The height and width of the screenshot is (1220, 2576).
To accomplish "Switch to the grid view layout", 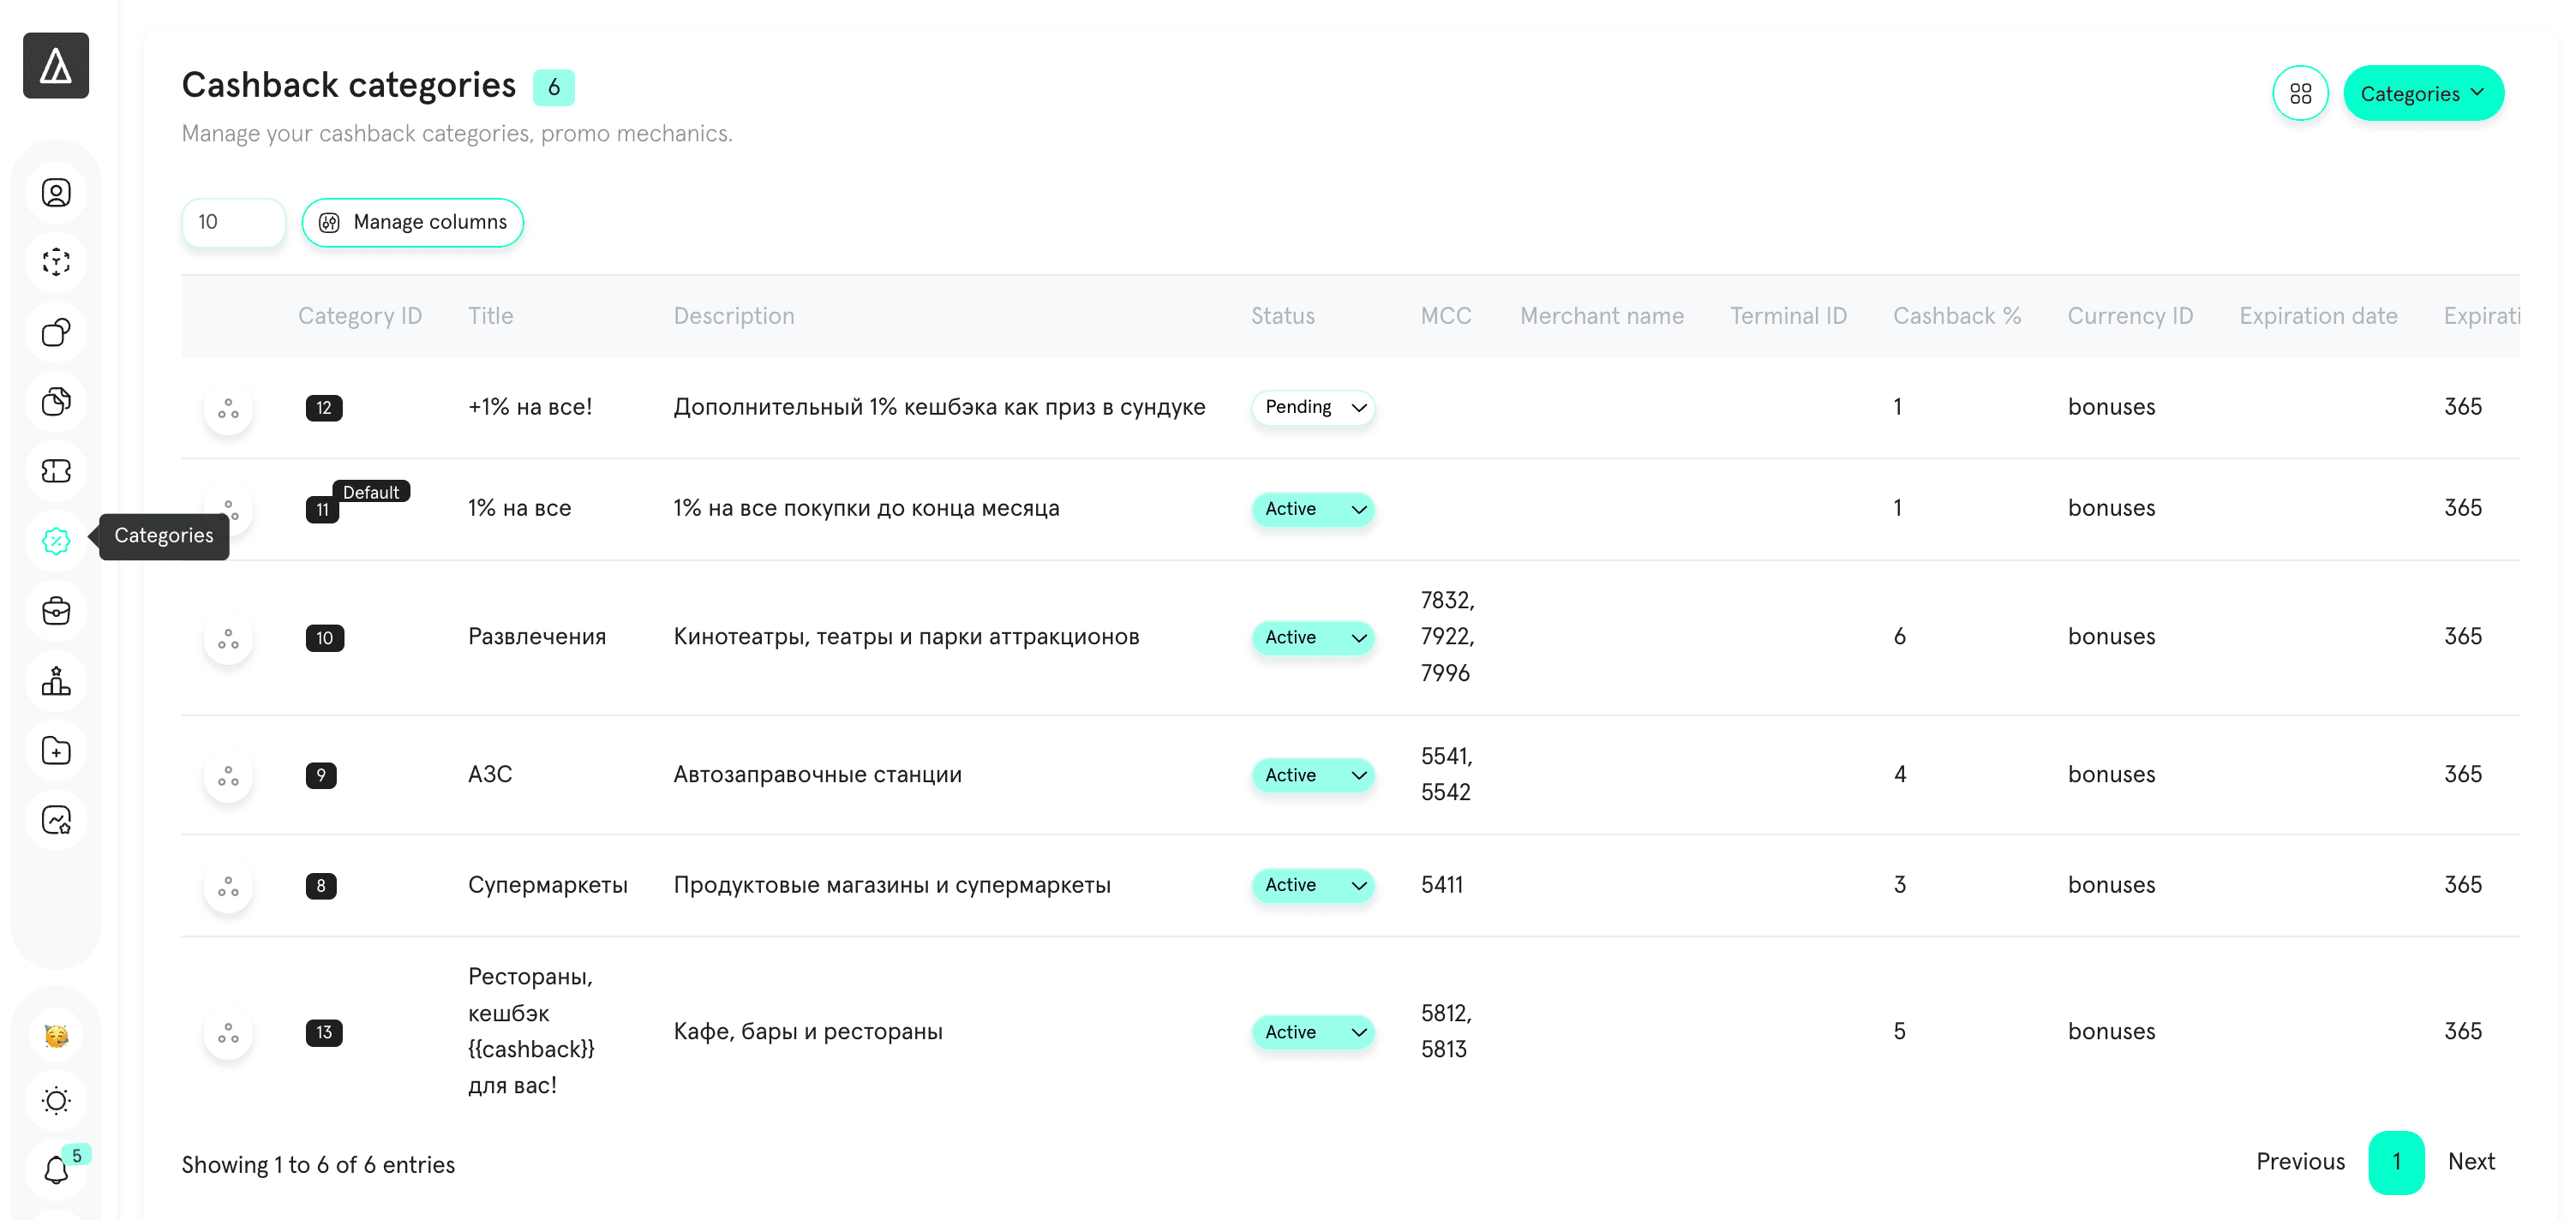I will click(2300, 93).
